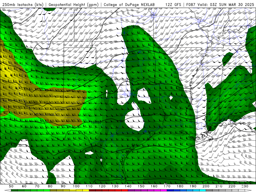Select the cyan swatch just before 200
Viewport: 256px width, 192px height.
pyautogui.click(x=203, y=190)
